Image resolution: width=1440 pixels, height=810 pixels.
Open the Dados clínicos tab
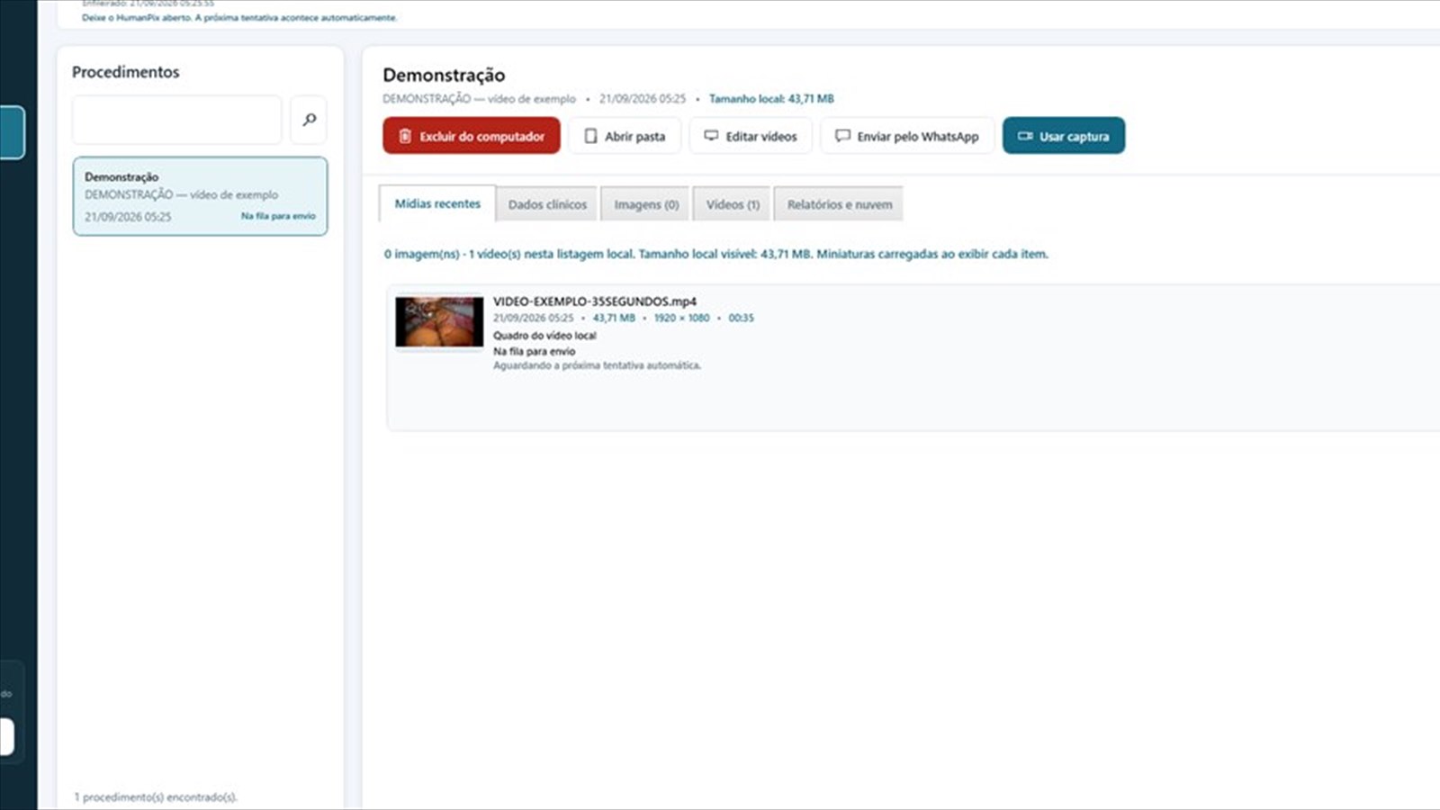(x=547, y=204)
